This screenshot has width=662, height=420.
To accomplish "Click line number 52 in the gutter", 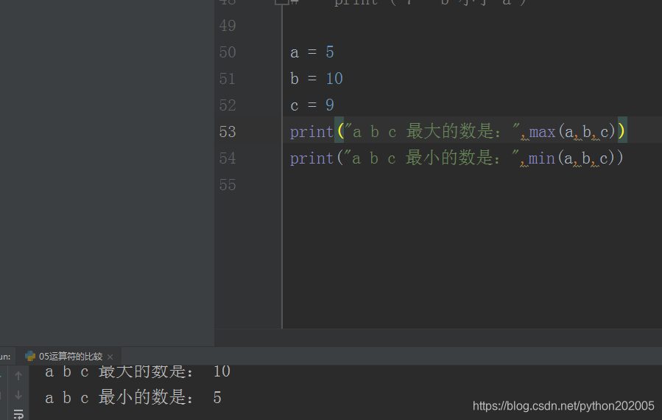I will [227, 105].
